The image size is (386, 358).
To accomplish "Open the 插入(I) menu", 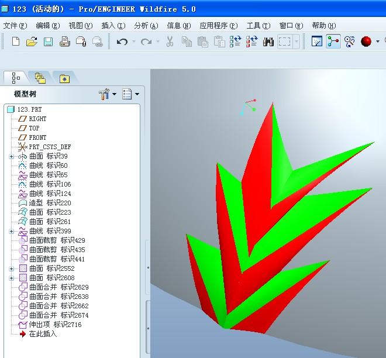I will (113, 26).
